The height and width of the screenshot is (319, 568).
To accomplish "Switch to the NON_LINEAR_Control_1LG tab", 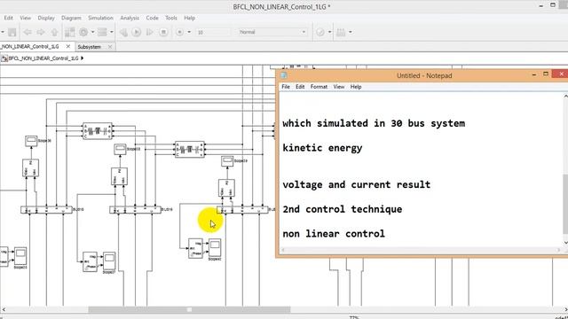I will pyautogui.click(x=30, y=47).
